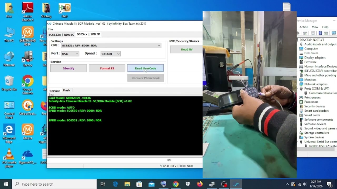Open the Speed dropdown

click(118, 54)
